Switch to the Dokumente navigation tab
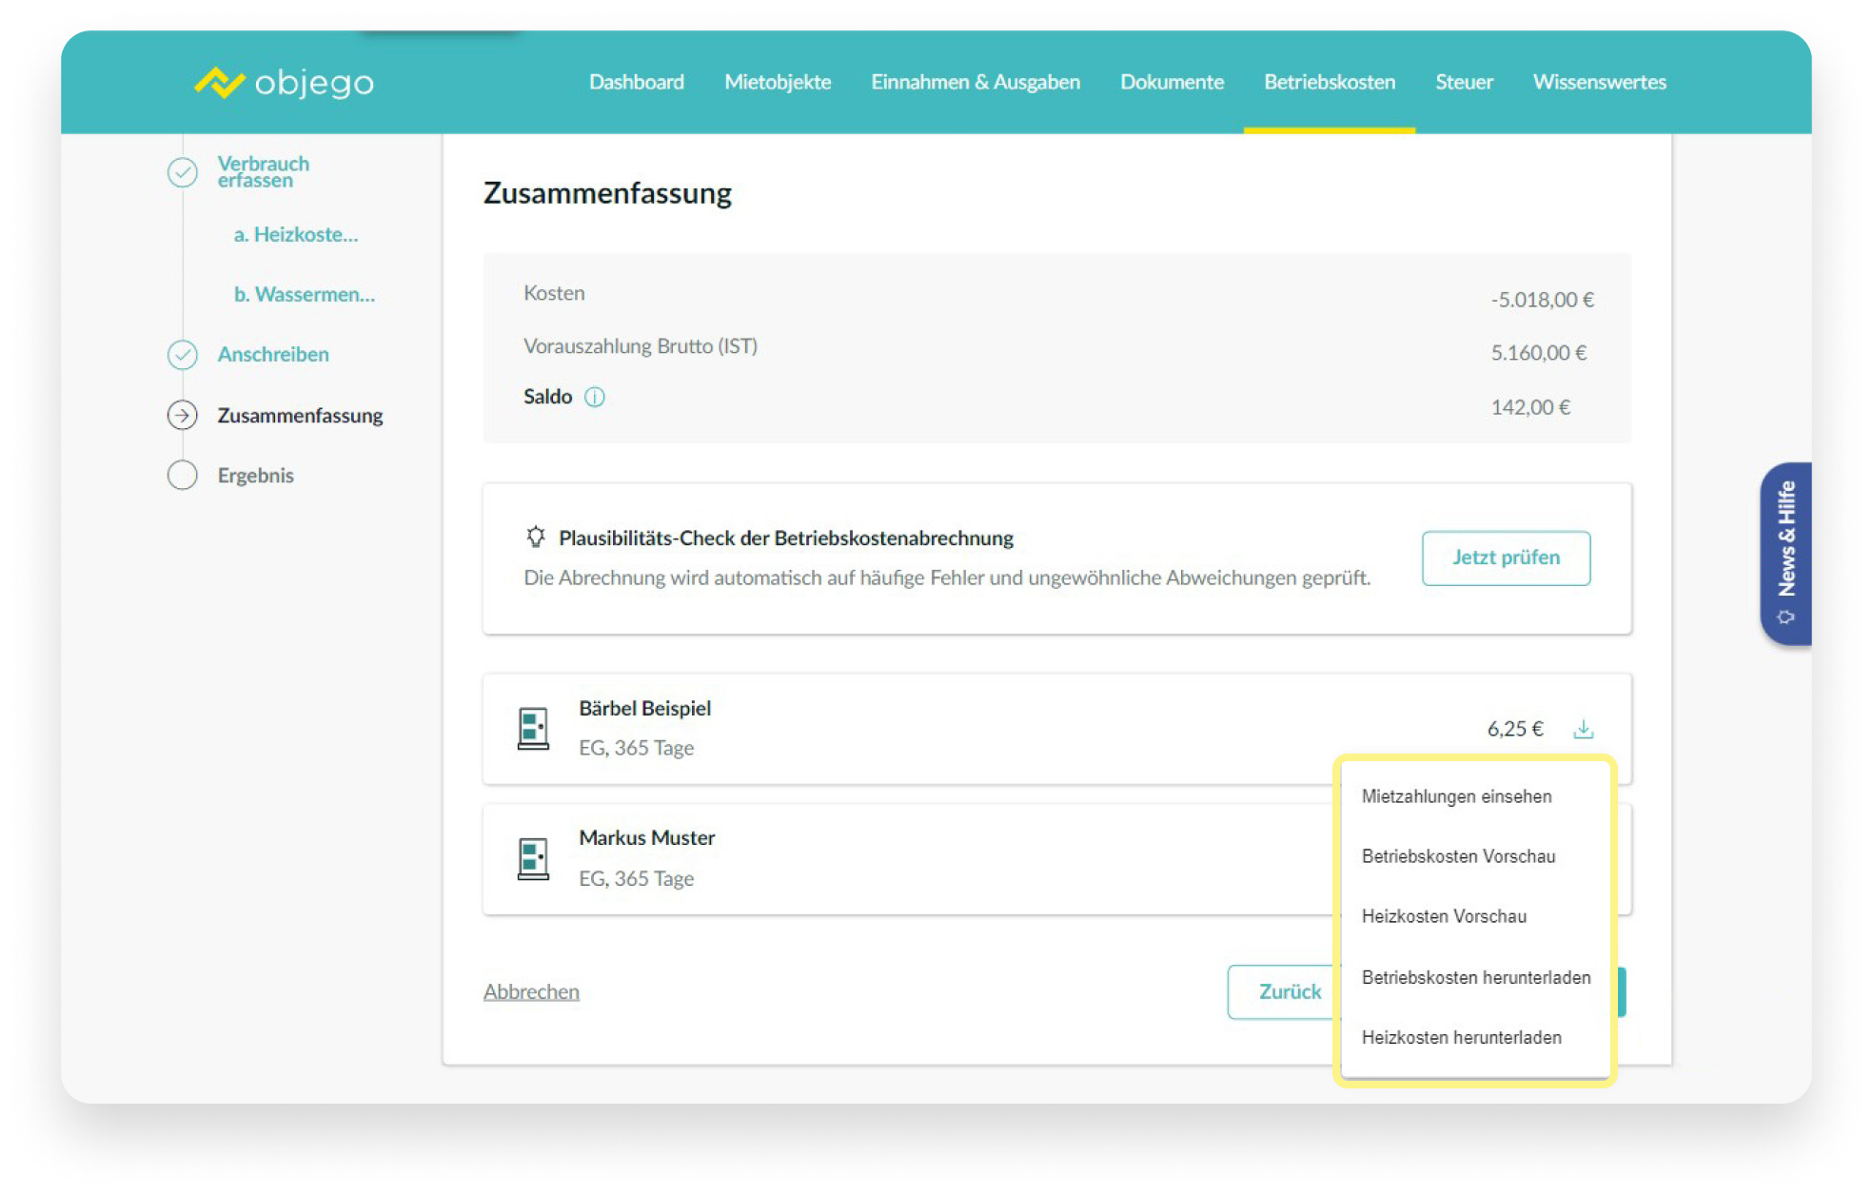This screenshot has height=1195, width=1873. [1172, 83]
